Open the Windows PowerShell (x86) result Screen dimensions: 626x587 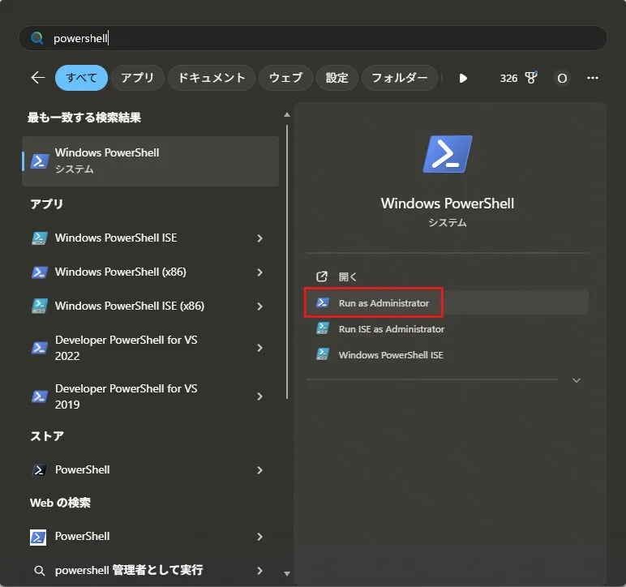pos(151,272)
